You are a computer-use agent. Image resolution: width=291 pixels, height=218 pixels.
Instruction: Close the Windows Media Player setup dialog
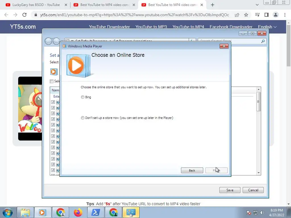coord(224,46)
